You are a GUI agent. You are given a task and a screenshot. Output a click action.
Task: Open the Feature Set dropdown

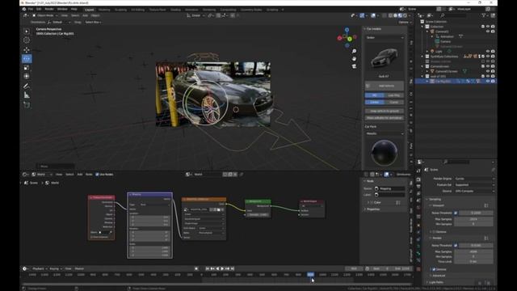[474, 185]
